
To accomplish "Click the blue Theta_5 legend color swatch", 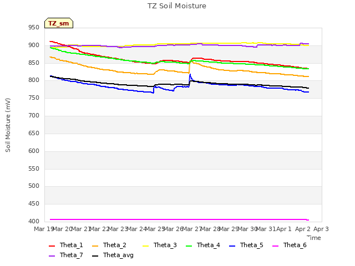I will tap(232, 246).
